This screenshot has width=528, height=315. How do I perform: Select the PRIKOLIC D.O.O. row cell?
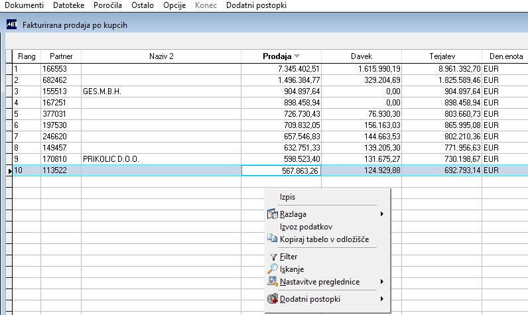click(161, 159)
